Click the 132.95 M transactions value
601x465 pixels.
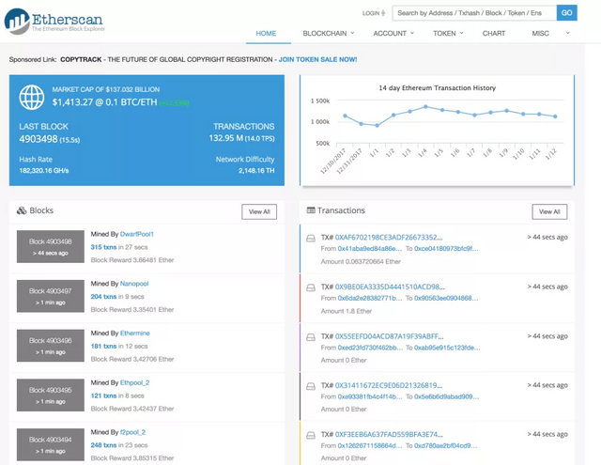click(x=225, y=138)
